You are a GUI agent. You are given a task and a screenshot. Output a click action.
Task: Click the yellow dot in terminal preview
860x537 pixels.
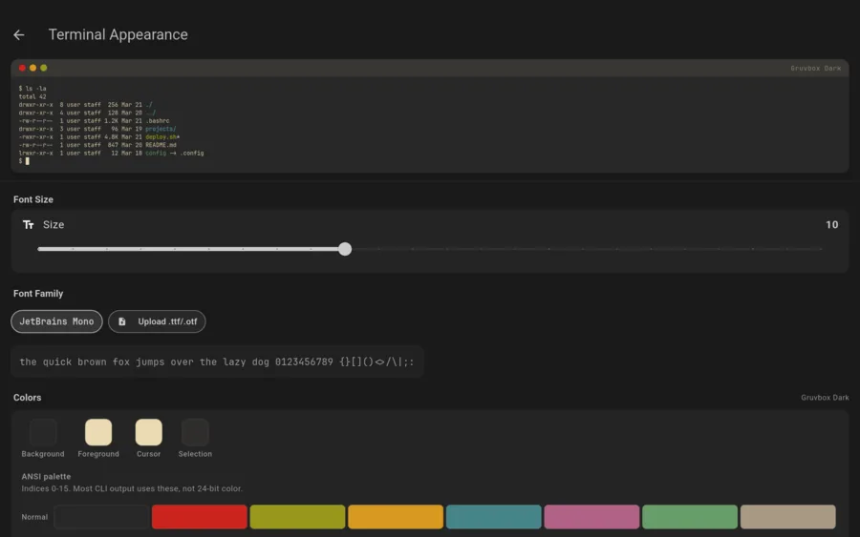point(32,68)
